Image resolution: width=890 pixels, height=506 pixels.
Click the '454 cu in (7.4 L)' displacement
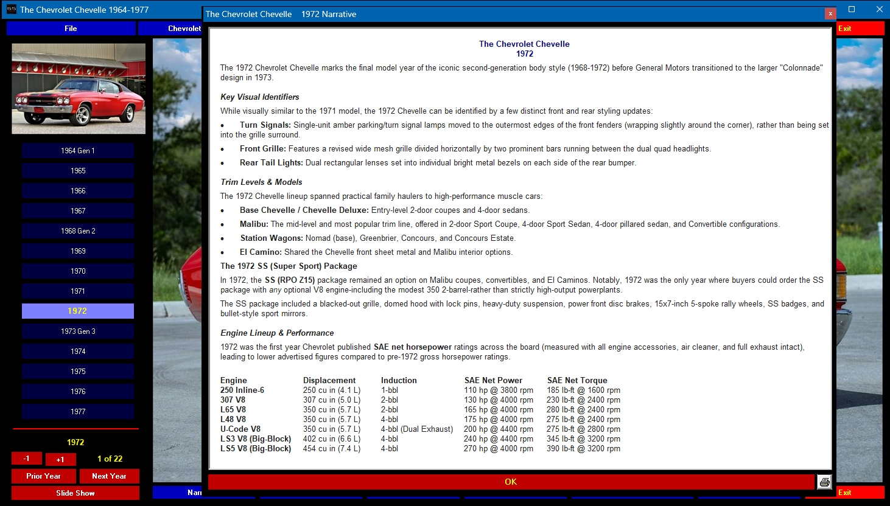(x=332, y=448)
